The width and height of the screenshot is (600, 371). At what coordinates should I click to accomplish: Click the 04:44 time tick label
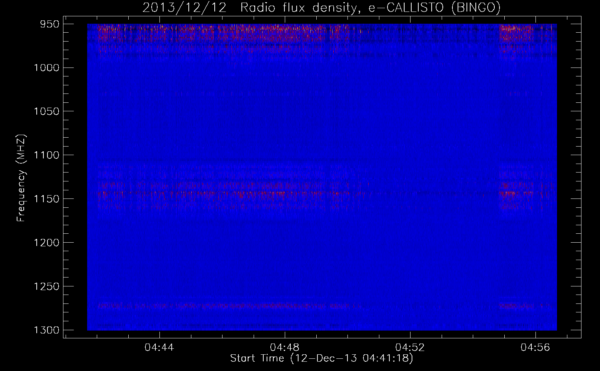[159, 348]
